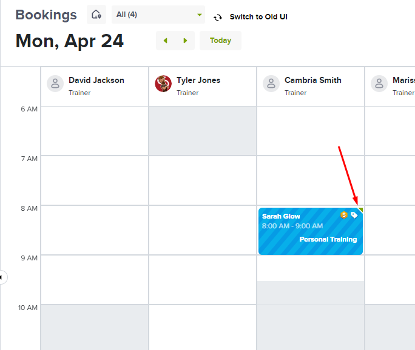Click the Cambria Smith column header name
The image size is (415, 350).
313,80
